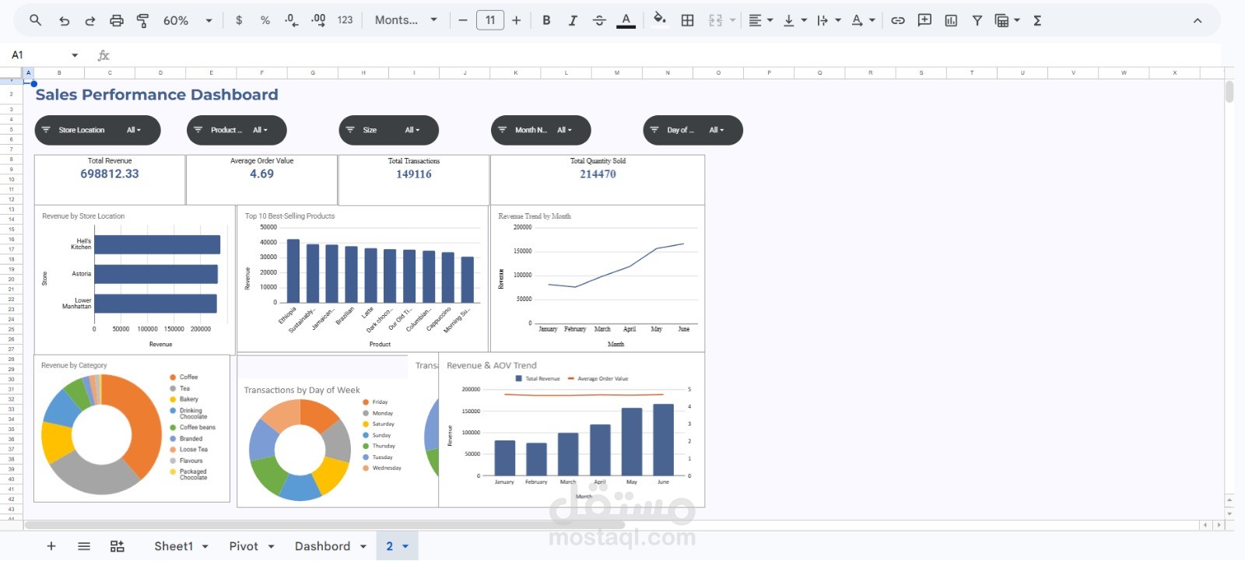Open the Month Name slicer filter
This screenshot has width=1245, height=561.
coord(541,130)
